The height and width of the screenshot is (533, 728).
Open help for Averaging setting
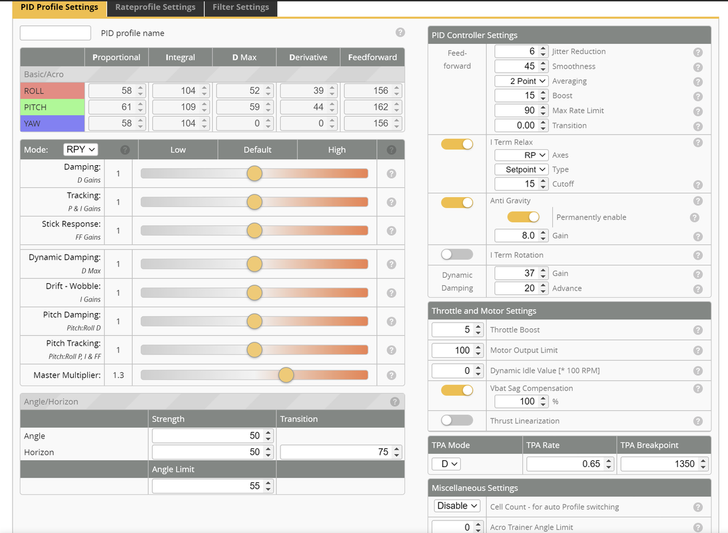(698, 82)
